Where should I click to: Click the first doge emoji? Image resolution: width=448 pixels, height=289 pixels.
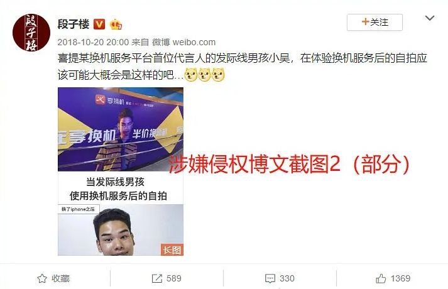(x=191, y=75)
